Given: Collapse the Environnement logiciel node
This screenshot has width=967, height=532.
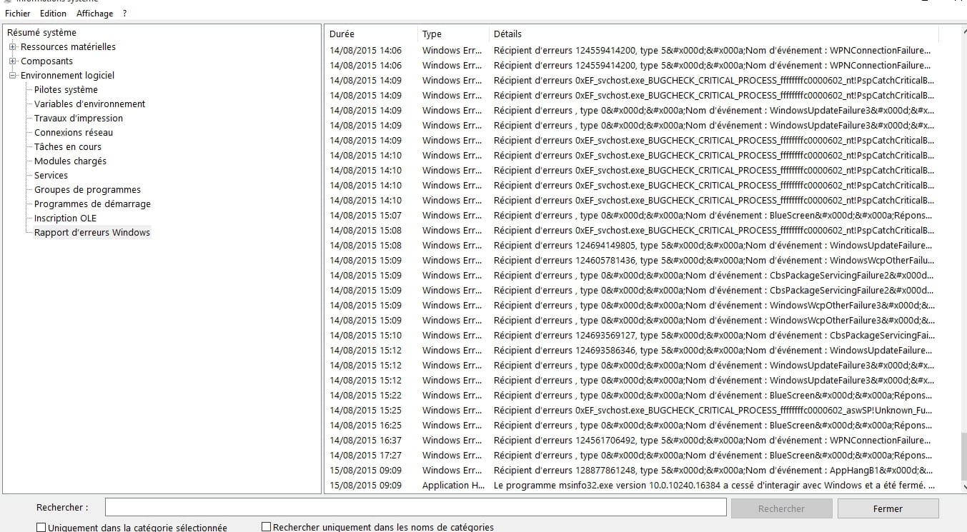Looking at the screenshot, I should (12, 76).
